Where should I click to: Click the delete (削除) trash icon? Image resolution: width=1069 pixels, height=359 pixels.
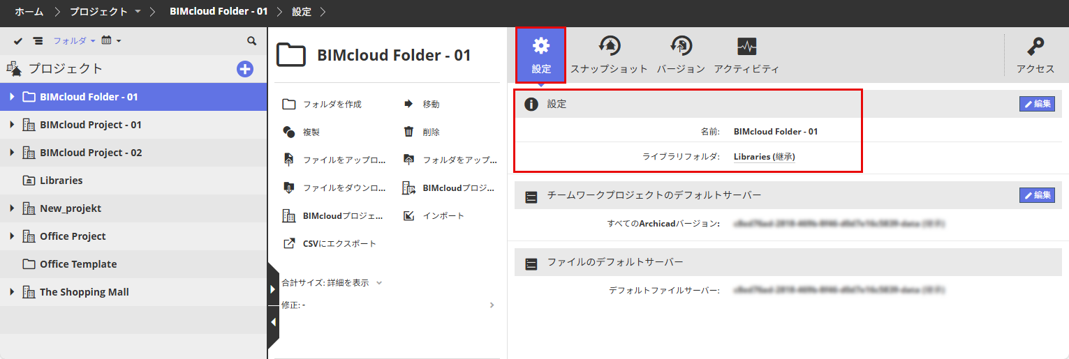[409, 132]
